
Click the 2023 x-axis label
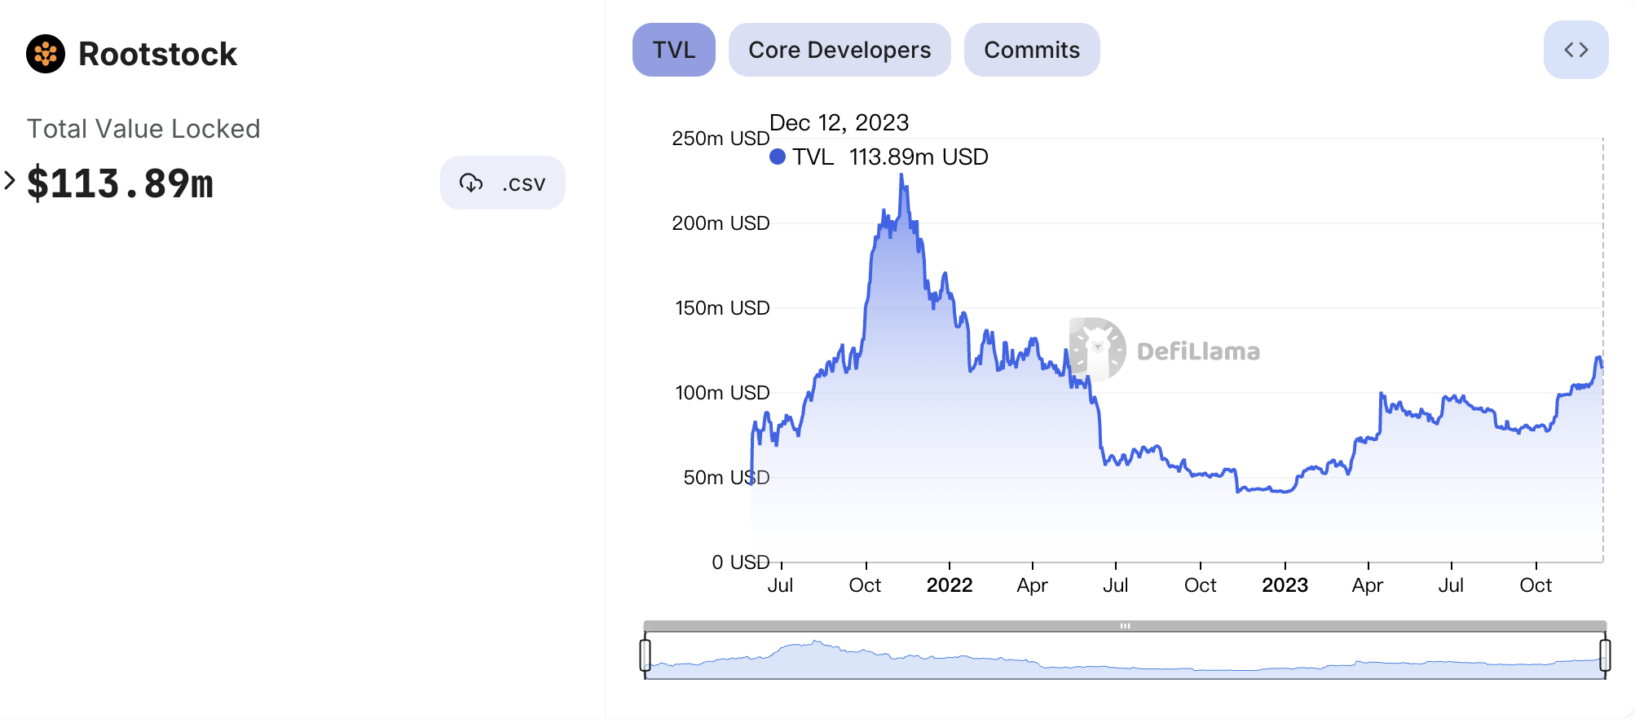[1285, 585]
